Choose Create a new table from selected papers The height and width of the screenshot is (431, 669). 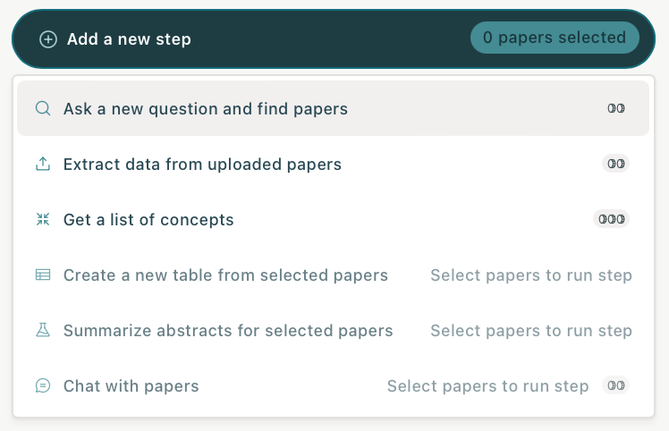(225, 275)
